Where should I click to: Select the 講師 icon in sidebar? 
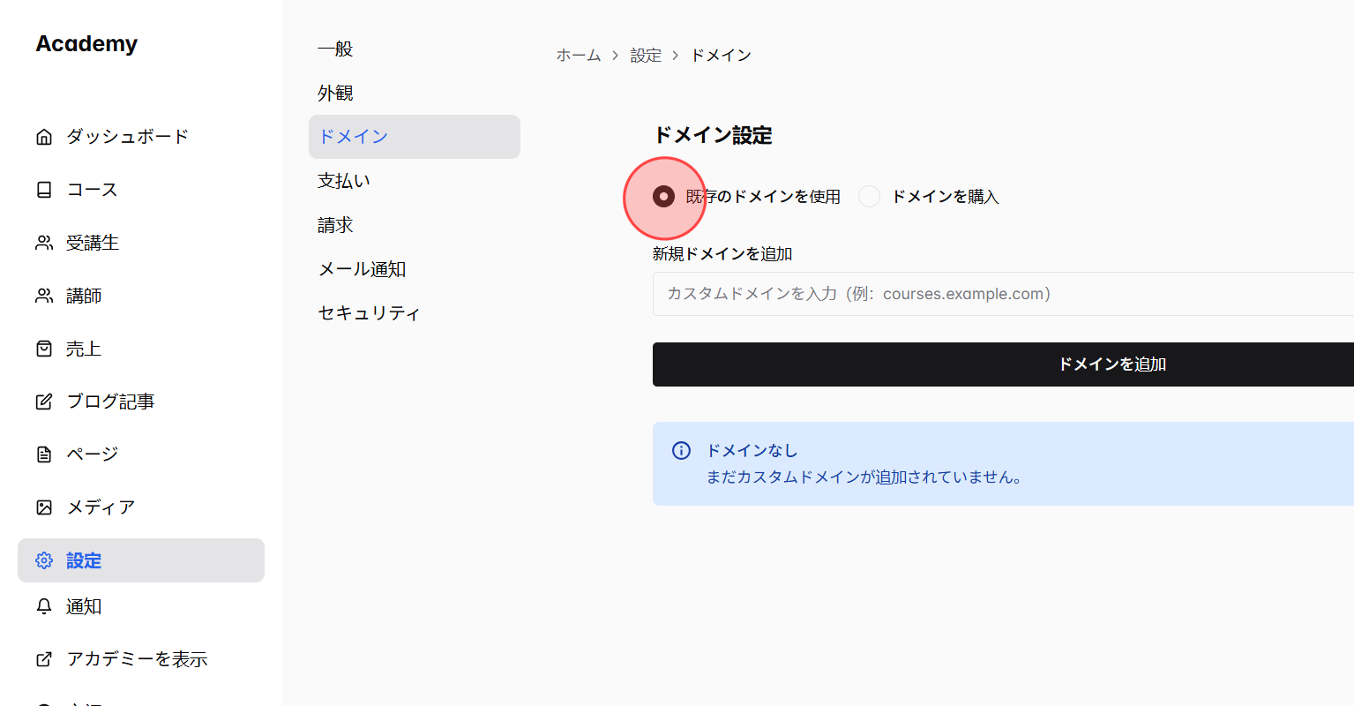coord(44,295)
